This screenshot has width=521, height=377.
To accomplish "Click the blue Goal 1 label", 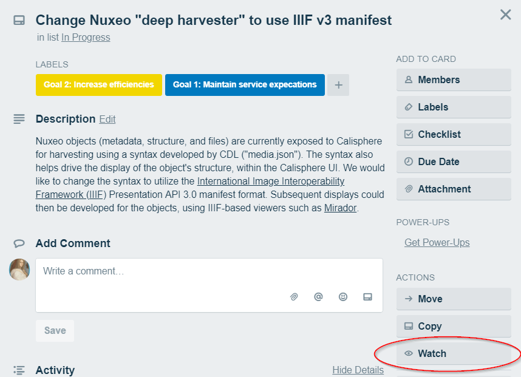I will point(245,85).
